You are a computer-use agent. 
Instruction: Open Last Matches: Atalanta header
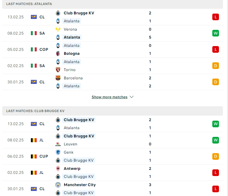coord(112,4)
